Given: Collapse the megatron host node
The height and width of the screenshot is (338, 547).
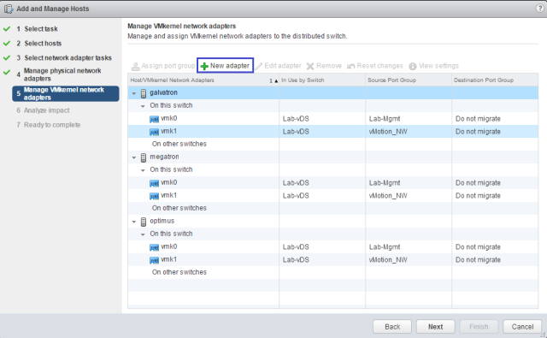Looking at the screenshot, I should click(134, 157).
